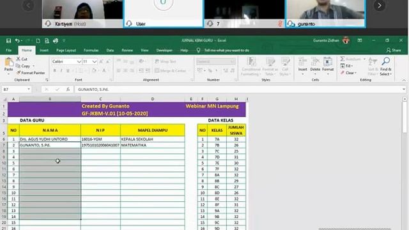Create a new workbook from quick toolbar

coord(38,41)
